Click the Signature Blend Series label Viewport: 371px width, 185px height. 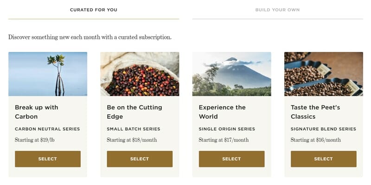tap(323, 129)
